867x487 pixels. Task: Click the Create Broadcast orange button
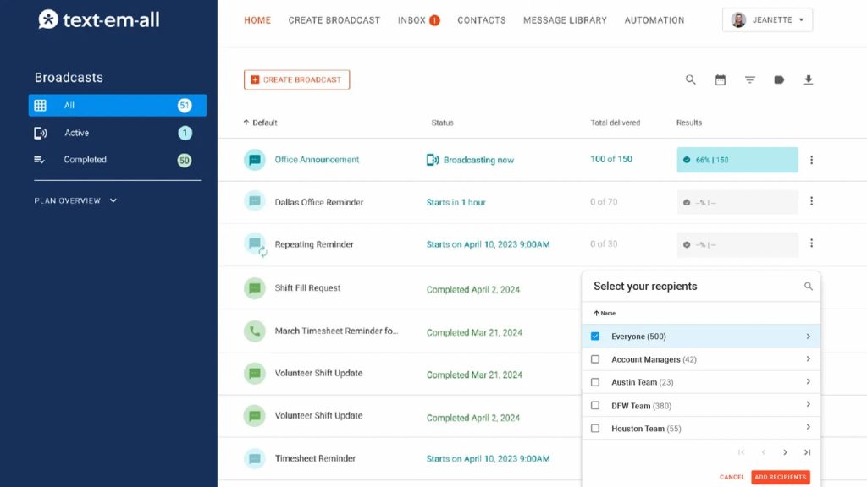click(296, 80)
